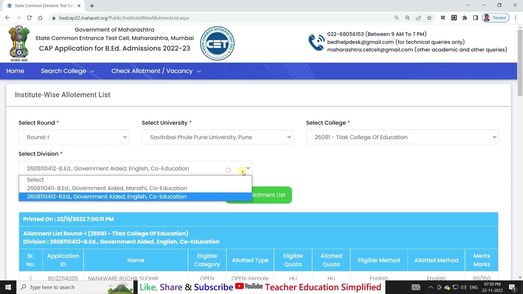Open the network tray icon
523x294 pixels.
pos(455,287)
